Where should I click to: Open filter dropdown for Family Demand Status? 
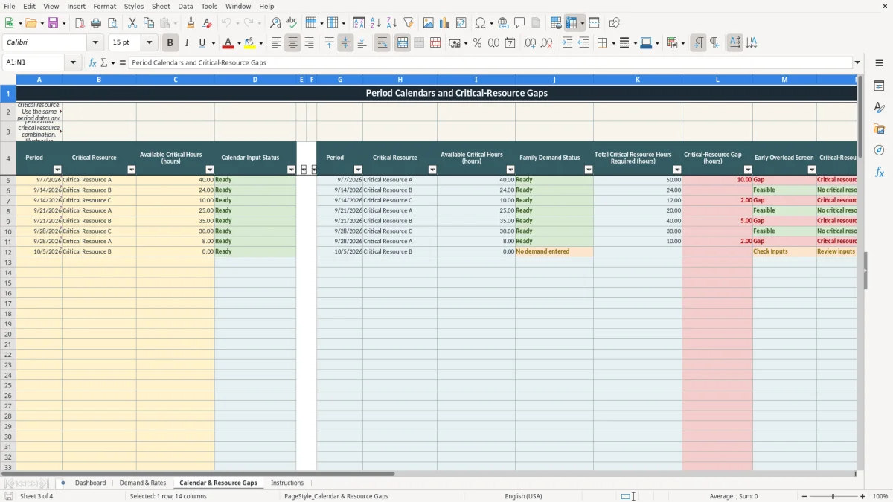(589, 170)
